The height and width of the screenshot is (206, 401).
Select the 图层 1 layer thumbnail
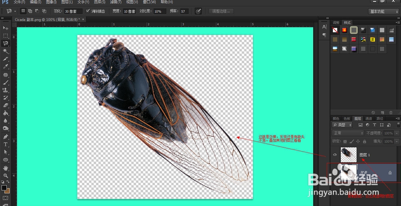point(348,155)
